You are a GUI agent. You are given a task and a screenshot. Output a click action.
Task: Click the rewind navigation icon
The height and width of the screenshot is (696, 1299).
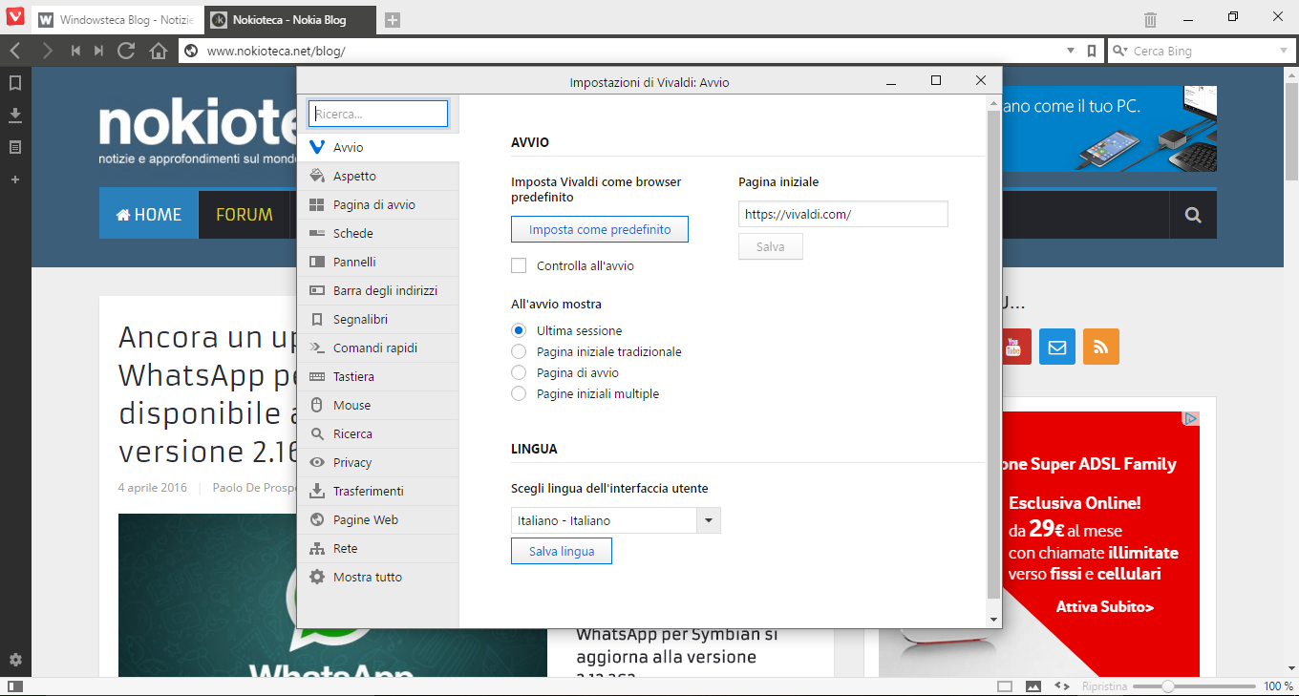[x=75, y=51]
